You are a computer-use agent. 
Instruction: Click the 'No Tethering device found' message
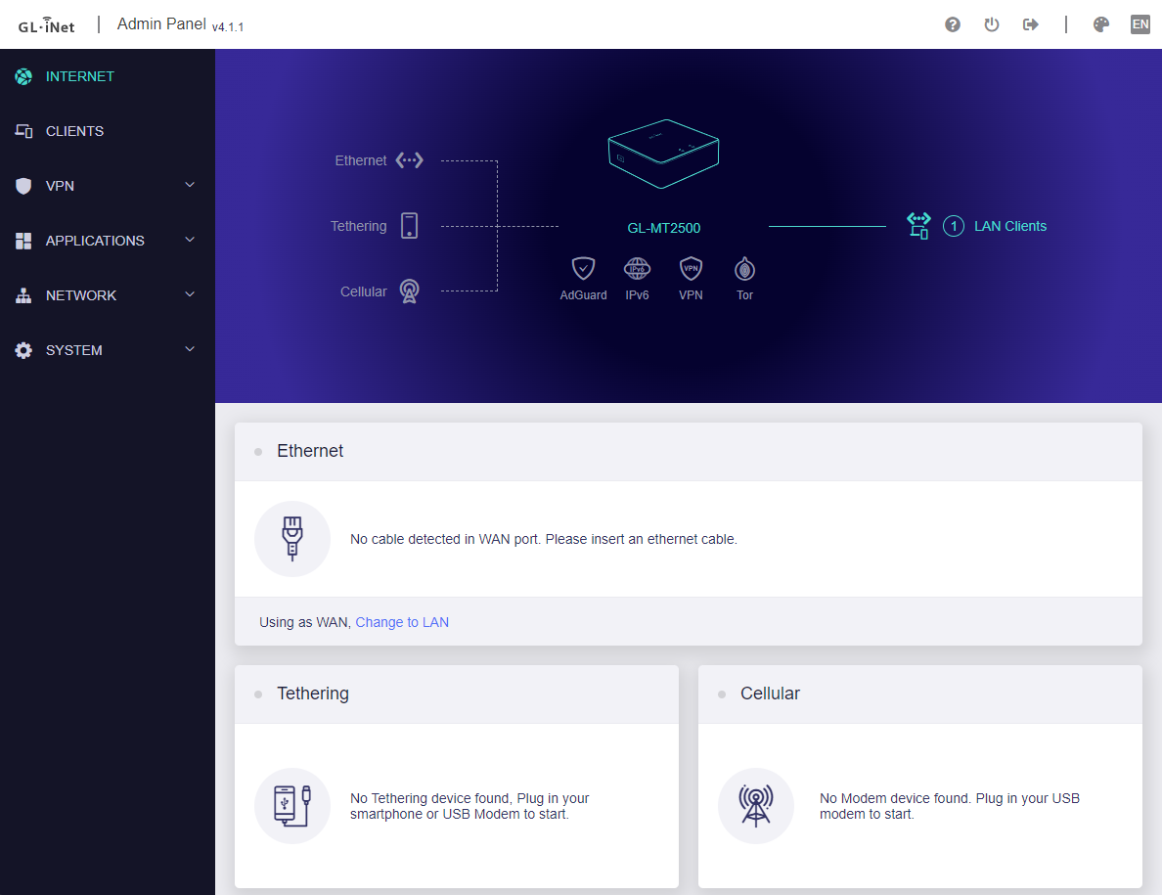coord(469,806)
